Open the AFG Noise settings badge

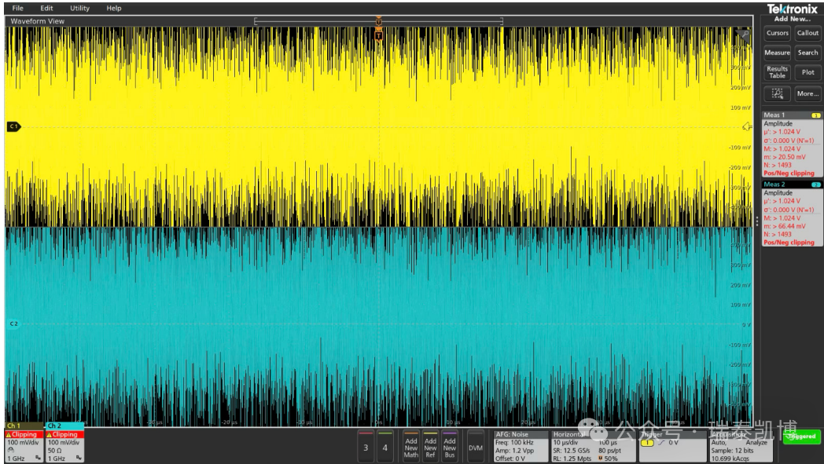520,445
